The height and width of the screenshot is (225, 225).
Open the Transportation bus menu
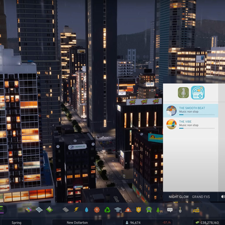[149, 210]
